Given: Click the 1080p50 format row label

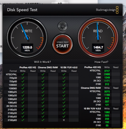Looking at the screenshot, I should click(x=12, y=99).
